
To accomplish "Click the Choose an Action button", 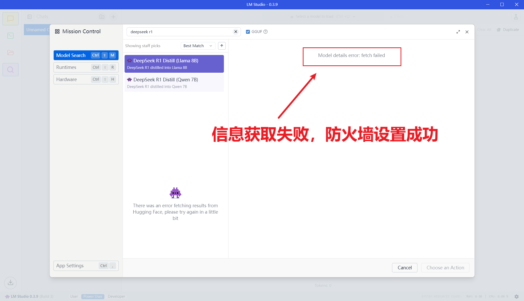I will pyautogui.click(x=445, y=268).
